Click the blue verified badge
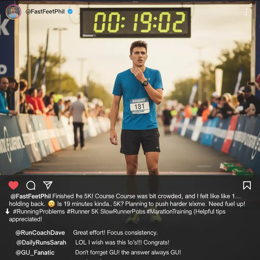This screenshot has width=260, height=260. pyautogui.click(x=70, y=11)
